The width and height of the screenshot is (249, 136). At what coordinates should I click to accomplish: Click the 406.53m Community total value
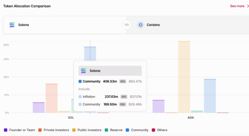click(x=110, y=81)
